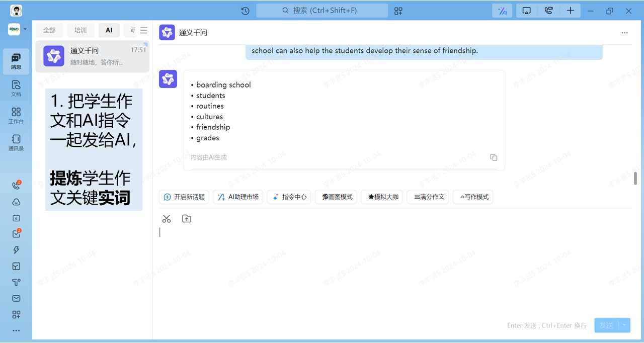Click the 发送 send button

[606, 325]
